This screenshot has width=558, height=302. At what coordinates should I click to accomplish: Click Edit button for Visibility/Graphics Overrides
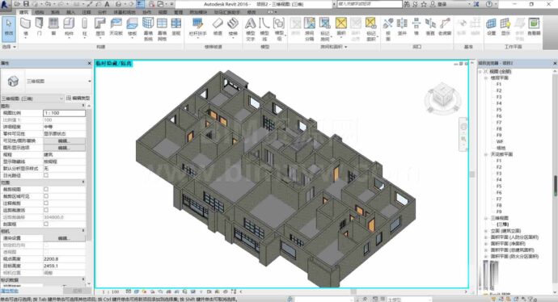point(64,141)
